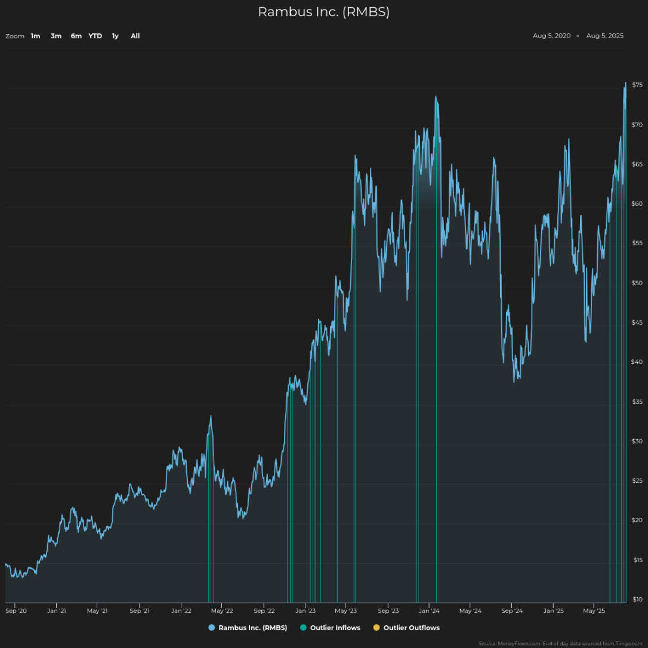This screenshot has height=648, width=648.
Task: Click the $20 y-axis label
Action: pyautogui.click(x=637, y=520)
